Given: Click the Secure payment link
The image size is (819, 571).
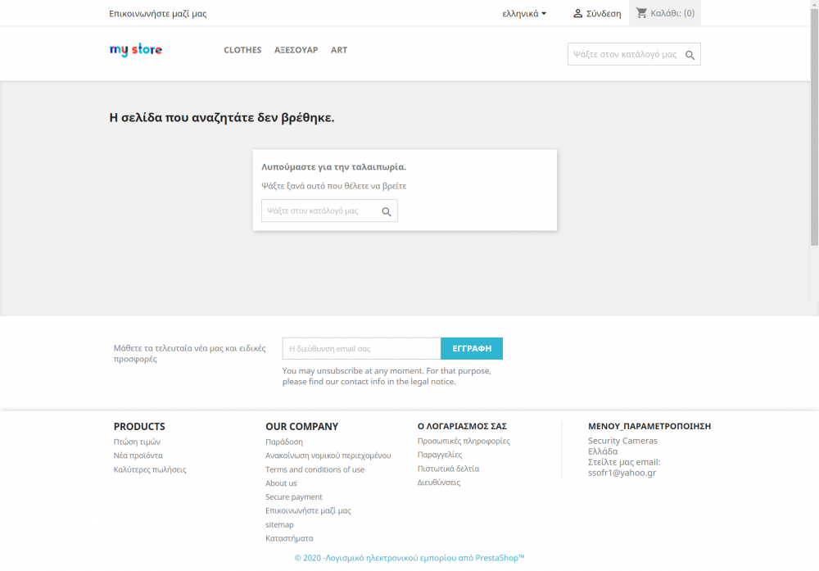Looking at the screenshot, I should click(x=293, y=496).
